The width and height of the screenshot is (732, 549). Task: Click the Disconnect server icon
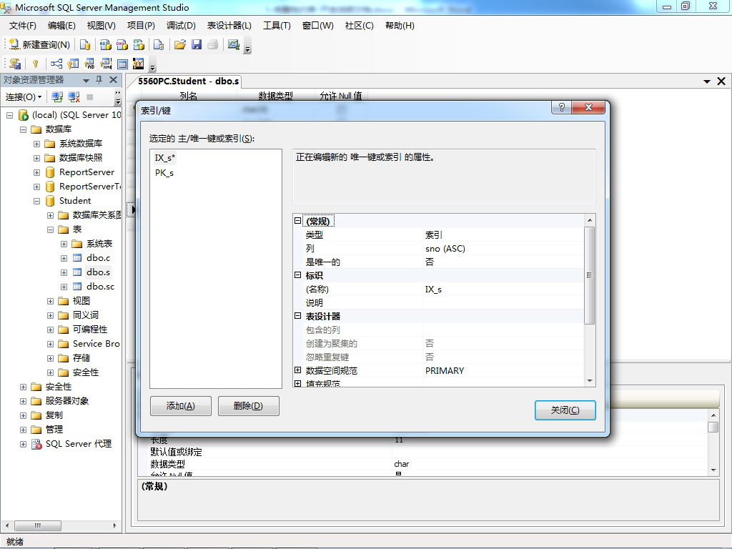(74, 97)
